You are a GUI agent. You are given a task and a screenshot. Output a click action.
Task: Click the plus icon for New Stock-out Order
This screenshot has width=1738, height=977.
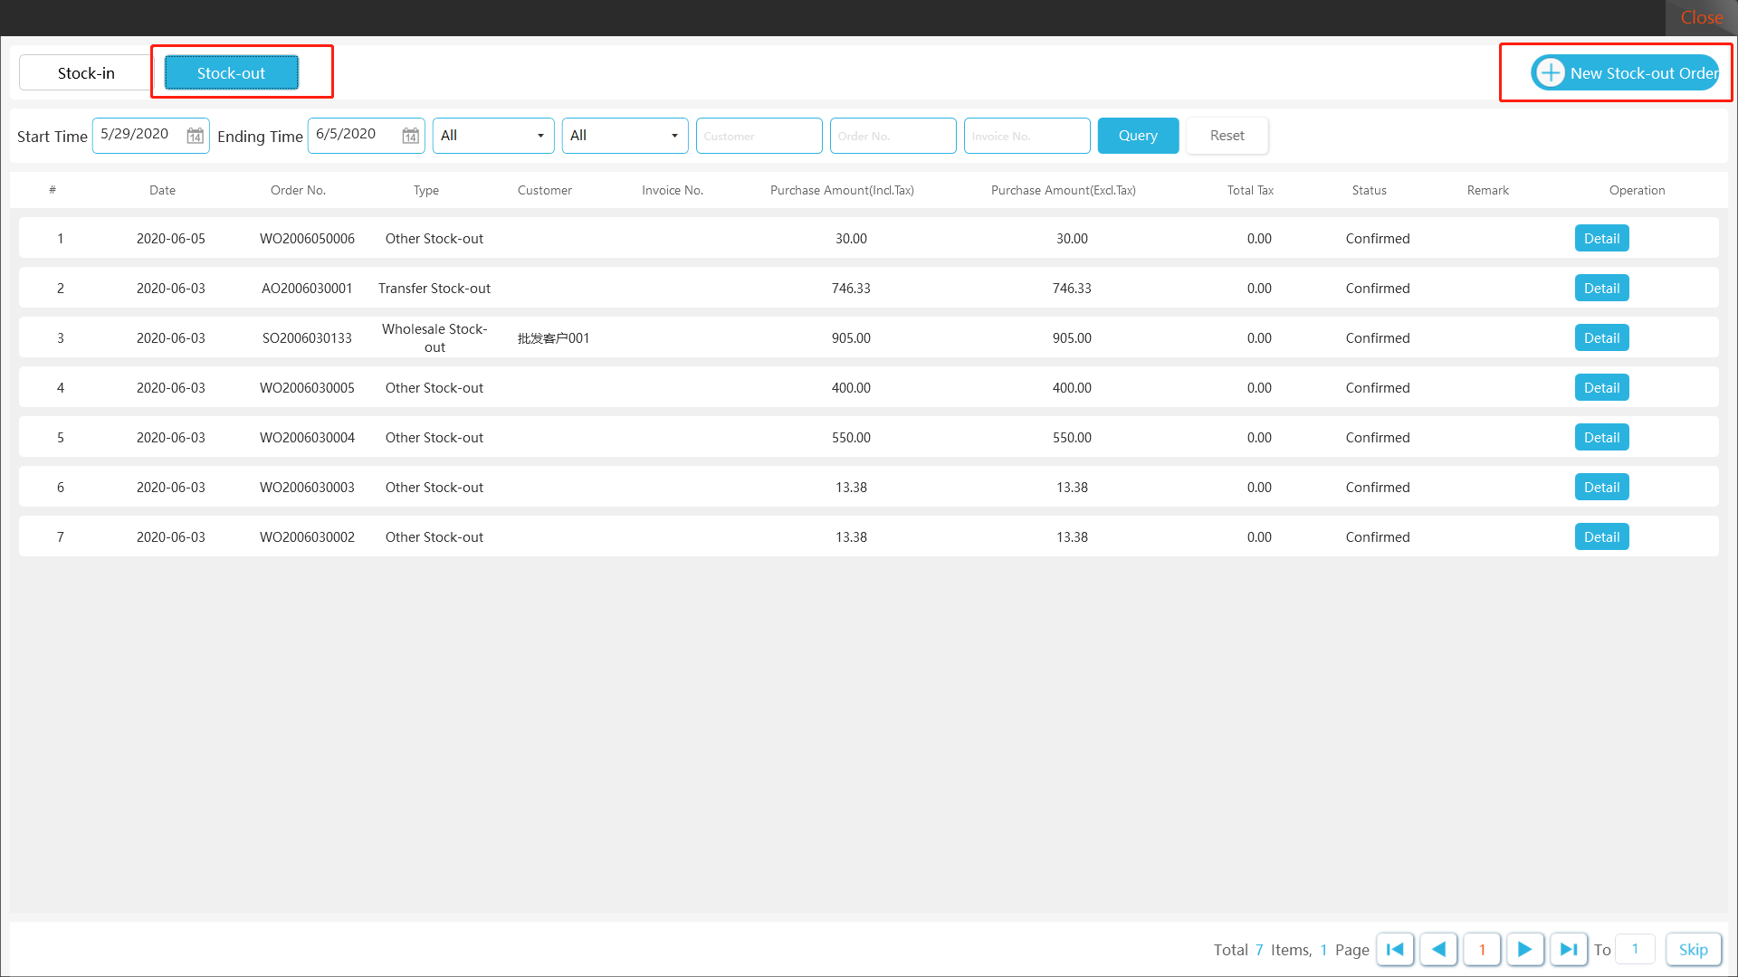(1550, 72)
